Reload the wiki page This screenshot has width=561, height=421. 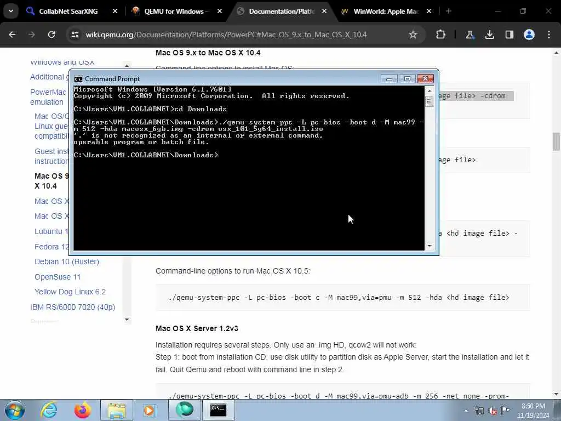point(51,35)
